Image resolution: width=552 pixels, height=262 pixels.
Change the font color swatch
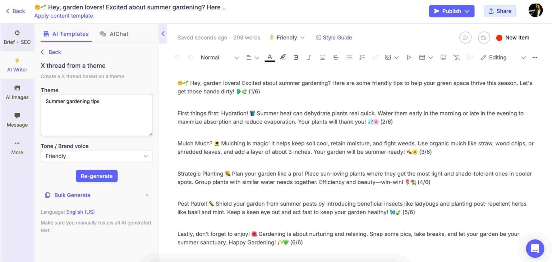tap(270, 57)
